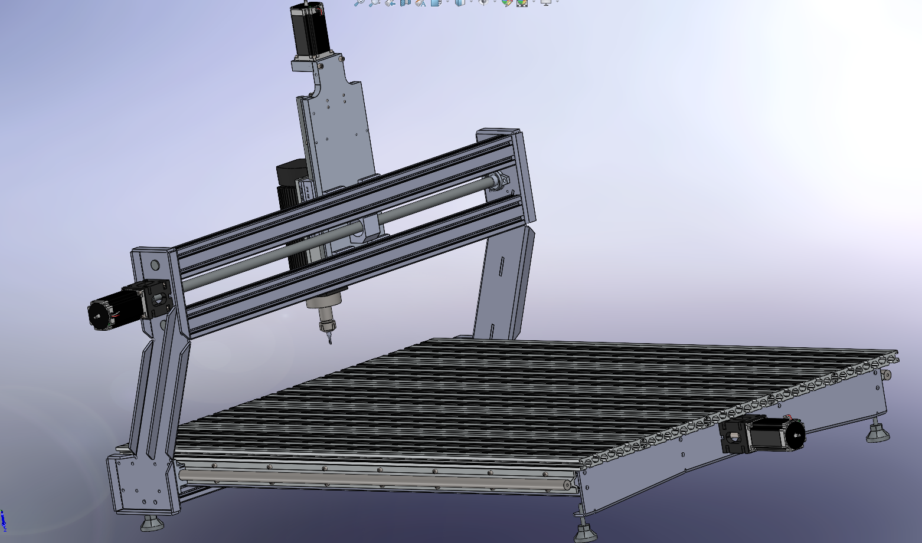Image resolution: width=922 pixels, height=543 pixels.
Task: Expand the Hide/Show Items dropdown arrow
Action: tap(495, 2)
